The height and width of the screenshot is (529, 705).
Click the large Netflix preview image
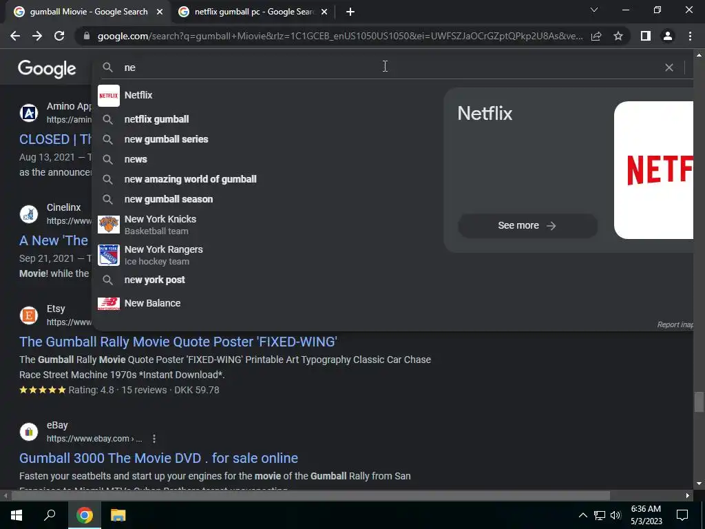pyautogui.click(x=653, y=170)
